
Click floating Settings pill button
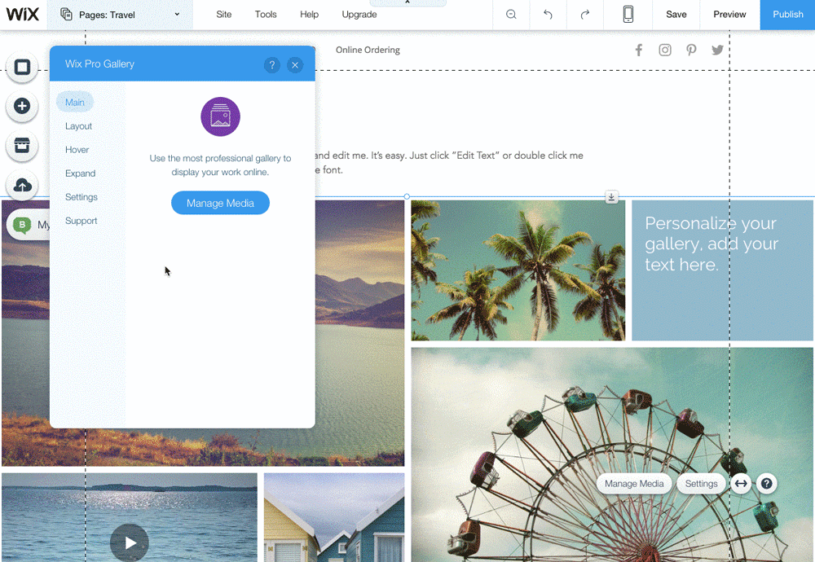(x=701, y=484)
